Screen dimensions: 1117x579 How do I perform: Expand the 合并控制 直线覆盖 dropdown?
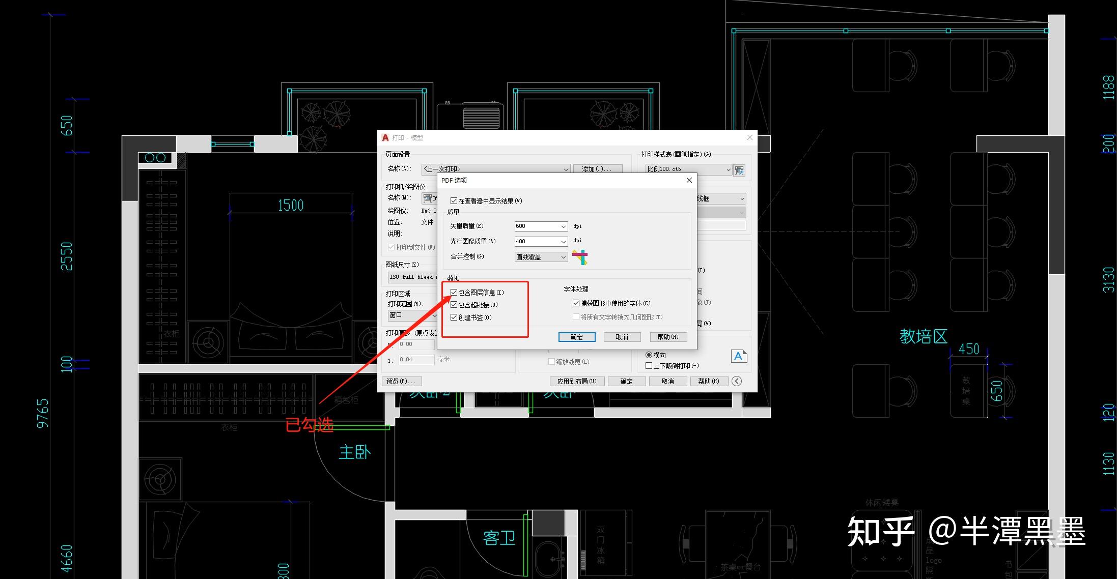coord(563,257)
